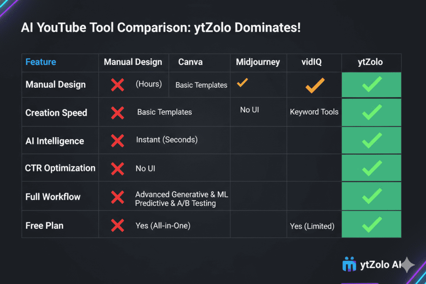Click the orange checkmark under vidIQ

tap(315, 85)
